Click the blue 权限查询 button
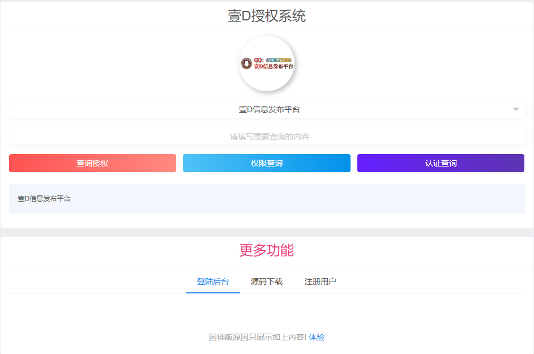The width and height of the screenshot is (534, 354). 266,163
